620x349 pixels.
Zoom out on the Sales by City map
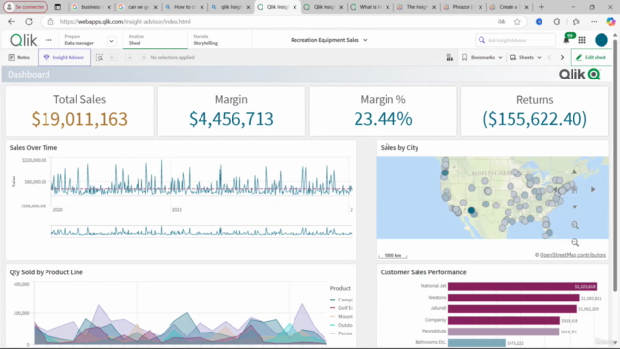(x=574, y=242)
